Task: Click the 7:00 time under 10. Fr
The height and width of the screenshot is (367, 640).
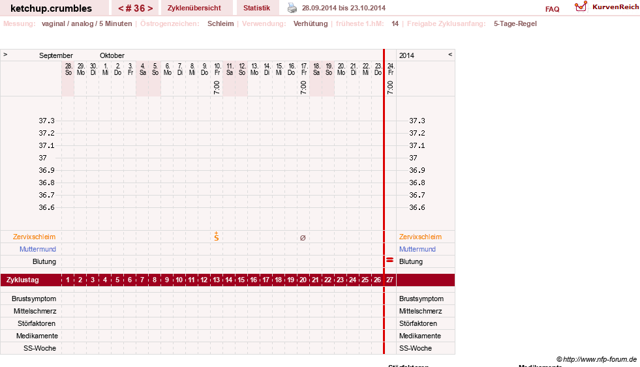Action: [217, 87]
